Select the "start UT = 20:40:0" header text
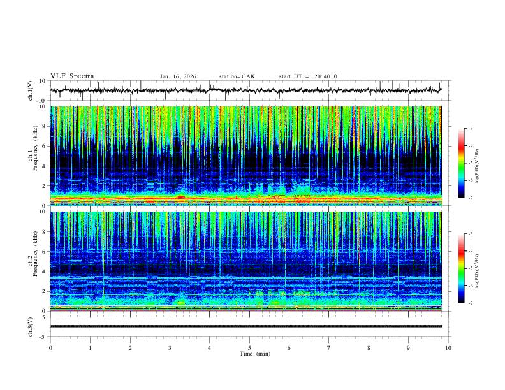 coord(308,76)
